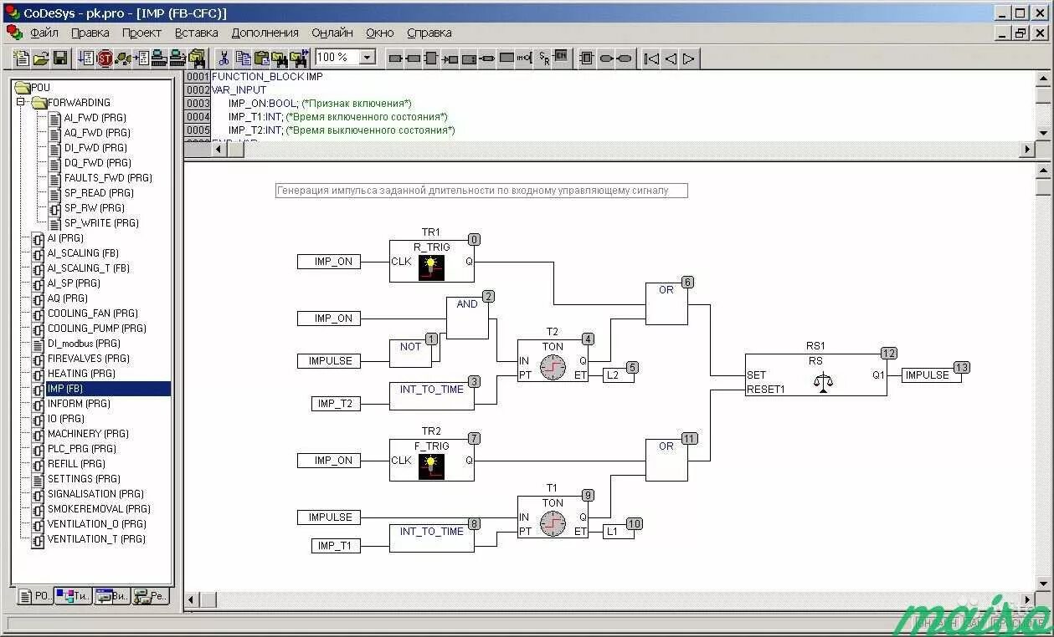This screenshot has height=637, width=1054.
Task: Click the macro In-Pin toolbar icon
Action: (606, 59)
